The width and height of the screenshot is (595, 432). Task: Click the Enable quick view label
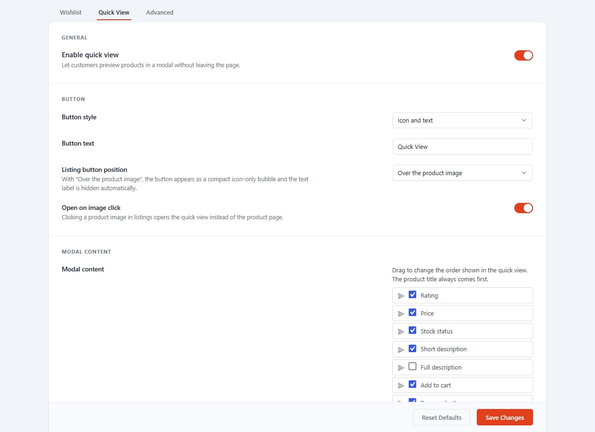pyautogui.click(x=90, y=55)
